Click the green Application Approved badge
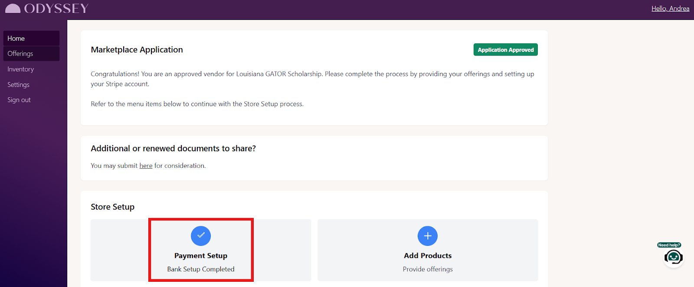 (x=505, y=50)
